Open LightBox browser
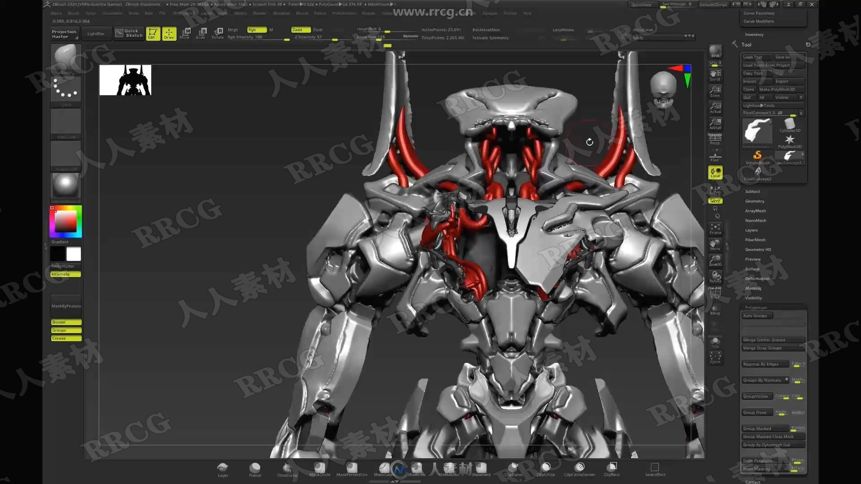This screenshot has height=484, width=861. point(96,34)
